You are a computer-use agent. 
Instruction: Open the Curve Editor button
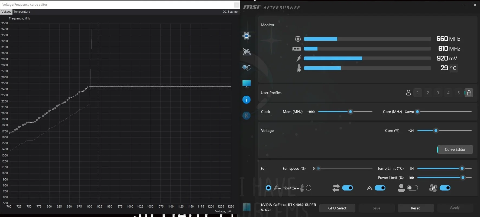coord(455,149)
